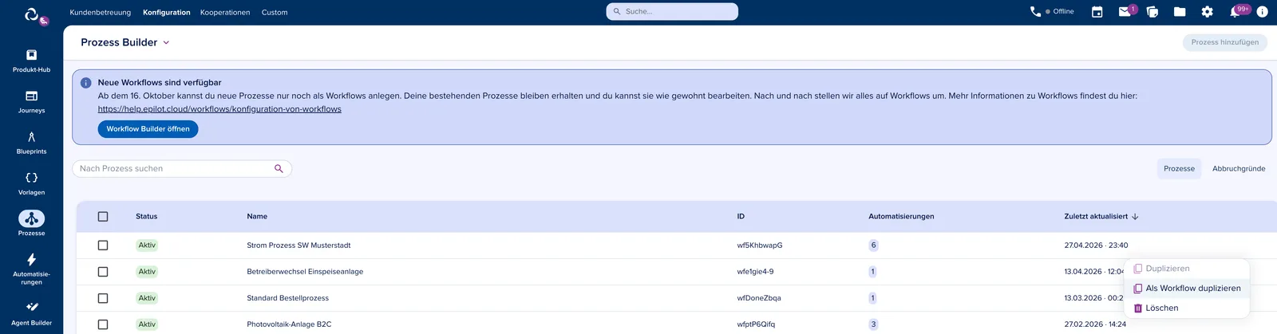Open Prozesse in the sidebar
Screen dimensions: 1277x334
pos(31,224)
